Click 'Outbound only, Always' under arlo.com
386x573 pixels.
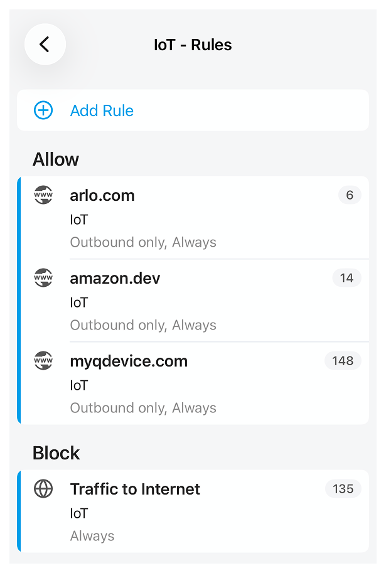(x=143, y=242)
